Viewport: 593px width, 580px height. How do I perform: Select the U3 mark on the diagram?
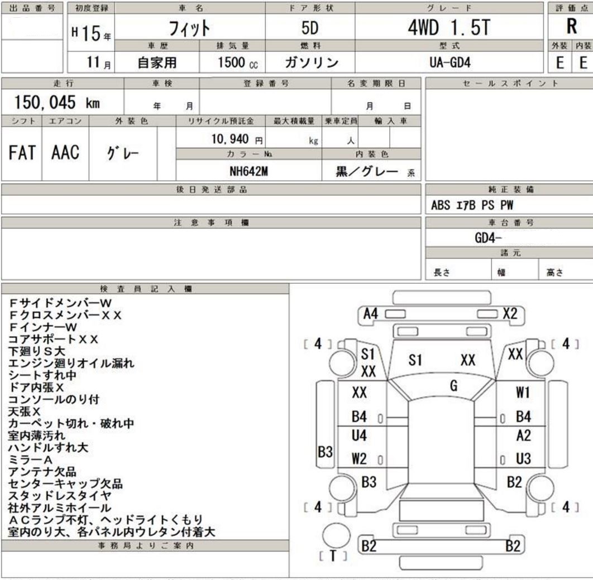coord(523,459)
